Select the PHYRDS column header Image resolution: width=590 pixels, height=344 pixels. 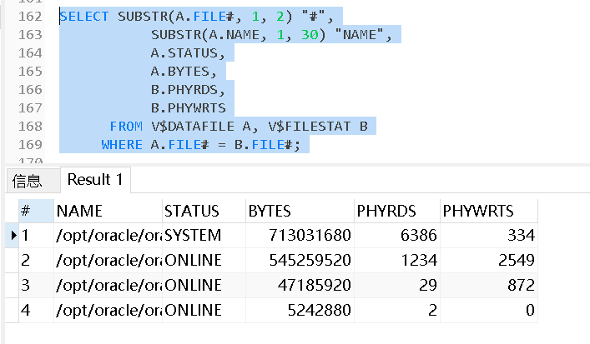pos(386,211)
